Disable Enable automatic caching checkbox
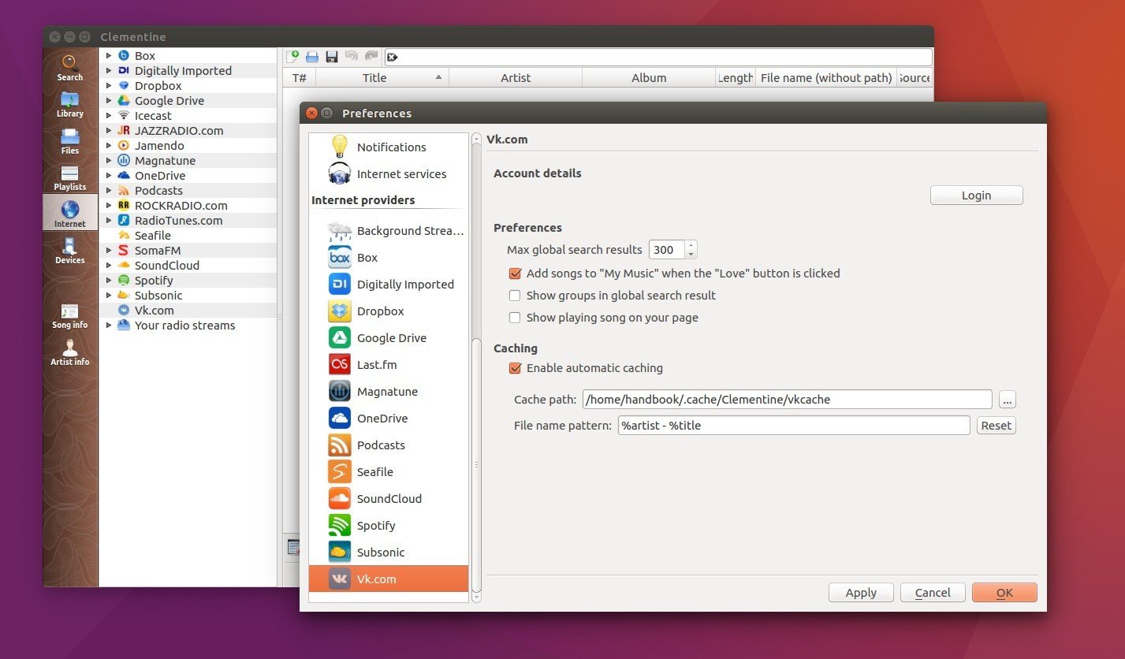The height and width of the screenshot is (659, 1125). [516, 368]
